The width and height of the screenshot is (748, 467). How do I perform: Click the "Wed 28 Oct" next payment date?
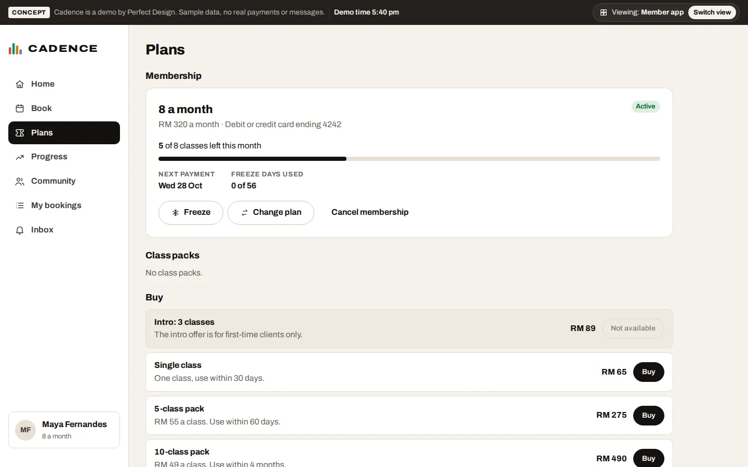click(180, 186)
